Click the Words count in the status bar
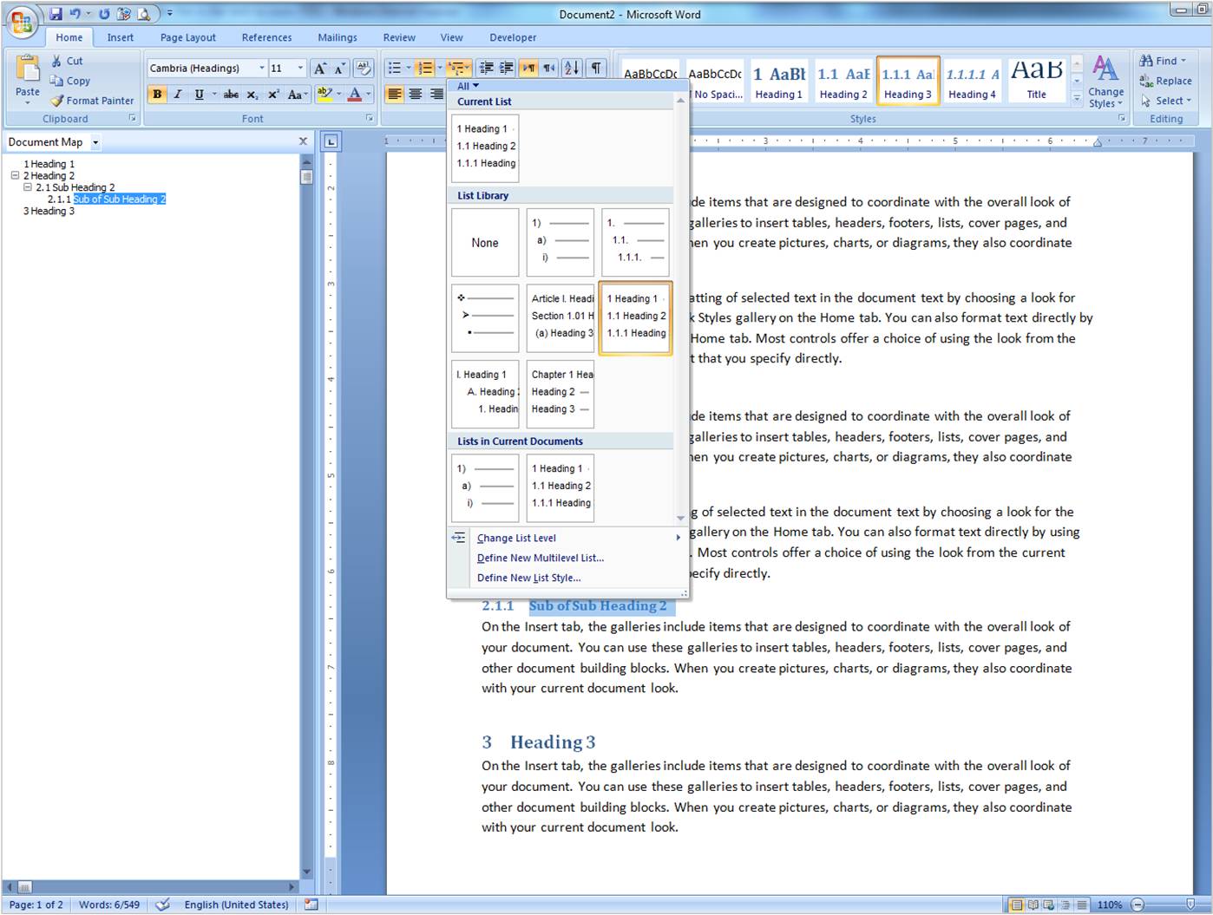Screen dimensions: 1213x915 [108, 905]
